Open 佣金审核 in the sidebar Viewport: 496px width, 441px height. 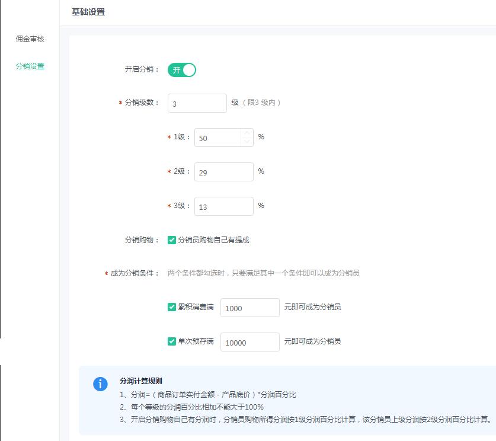30,39
